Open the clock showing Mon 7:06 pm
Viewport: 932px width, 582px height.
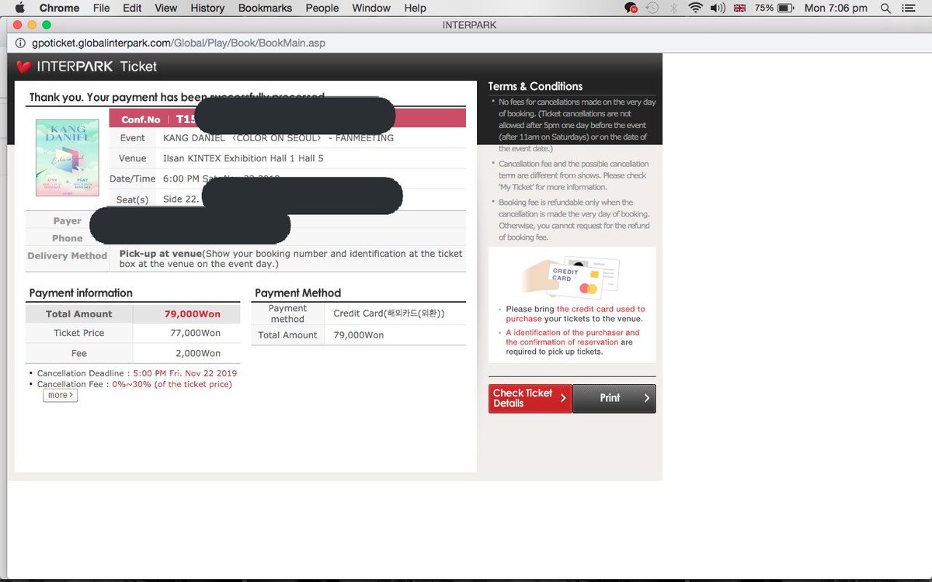[x=836, y=8]
